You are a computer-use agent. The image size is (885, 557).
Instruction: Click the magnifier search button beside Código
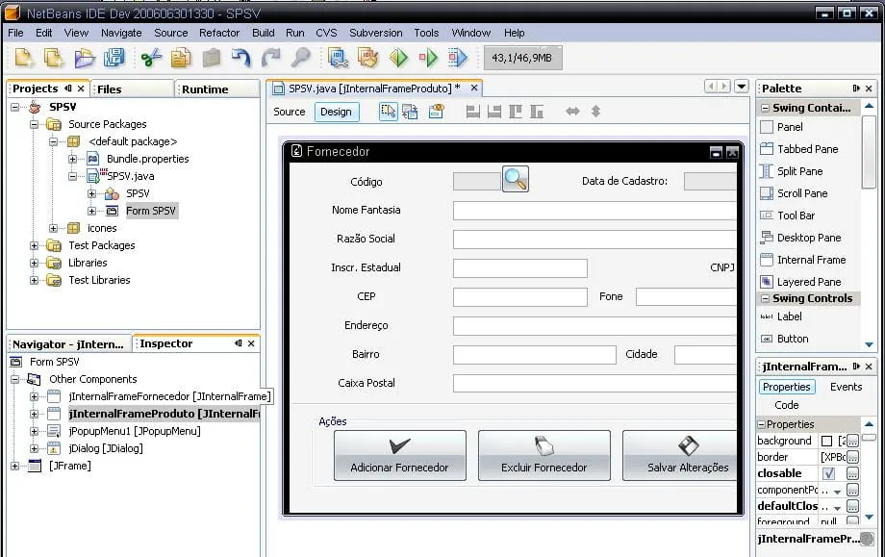[x=516, y=179]
